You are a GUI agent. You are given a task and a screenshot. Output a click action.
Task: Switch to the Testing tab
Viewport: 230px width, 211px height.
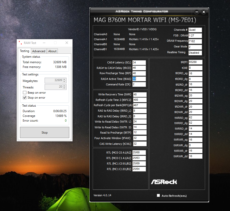(x=24, y=51)
